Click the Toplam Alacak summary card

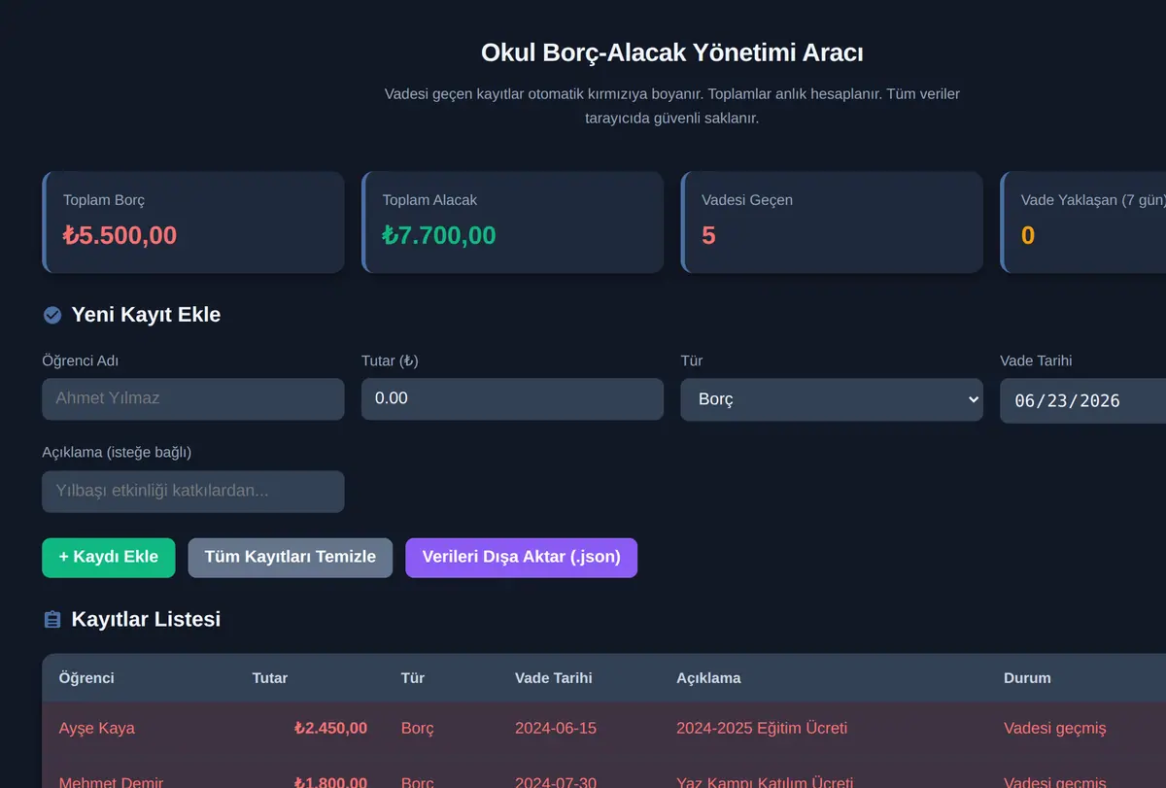tap(512, 223)
